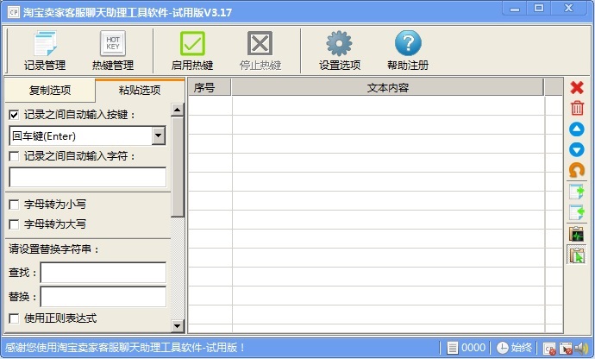The image size is (595, 359).
Task: Enable 记录之间自动输入字符 checkbox
Action: click(x=14, y=156)
